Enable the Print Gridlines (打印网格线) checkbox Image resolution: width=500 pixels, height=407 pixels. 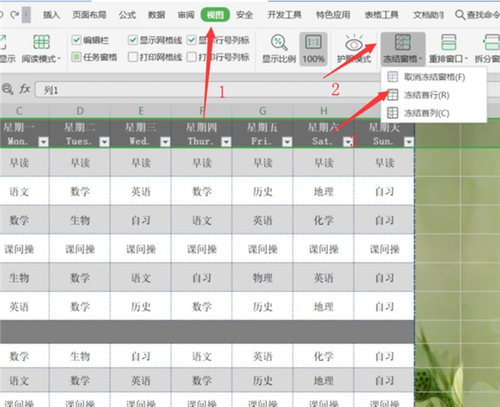point(134,57)
